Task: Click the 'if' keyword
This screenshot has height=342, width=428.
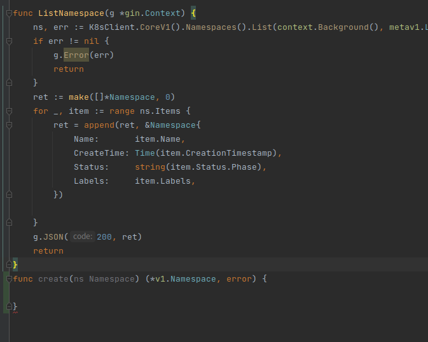Action: tap(38, 41)
